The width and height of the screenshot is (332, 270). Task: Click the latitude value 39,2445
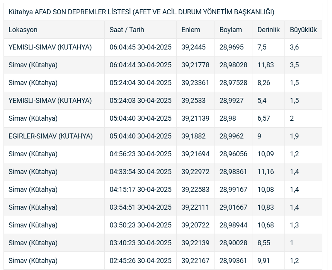point(194,47)
